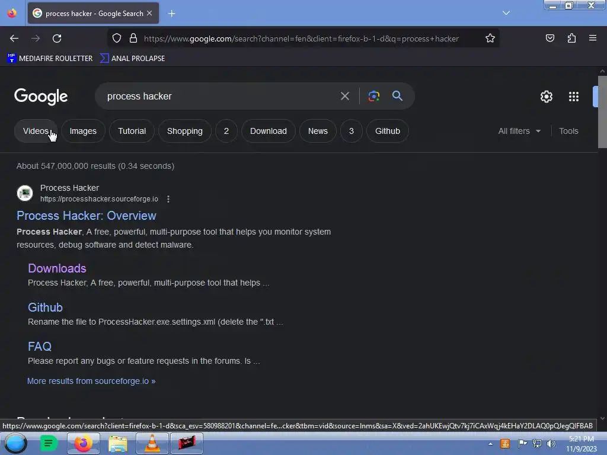This screenshot has height=455, width=607.
Task: Click the Firefox taskbar button
Action: (83, 443)
